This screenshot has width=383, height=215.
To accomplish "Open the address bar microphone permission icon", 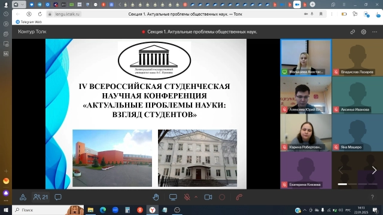I will (312, 14).
